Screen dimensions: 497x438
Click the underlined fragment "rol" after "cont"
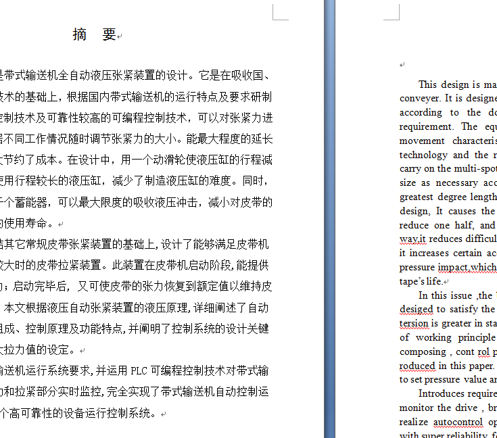pos(483,351)
